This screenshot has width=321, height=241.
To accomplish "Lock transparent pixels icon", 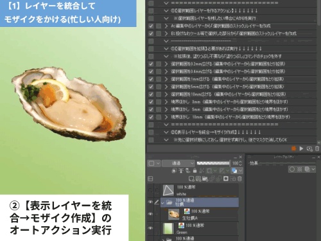I will (202, 171).
